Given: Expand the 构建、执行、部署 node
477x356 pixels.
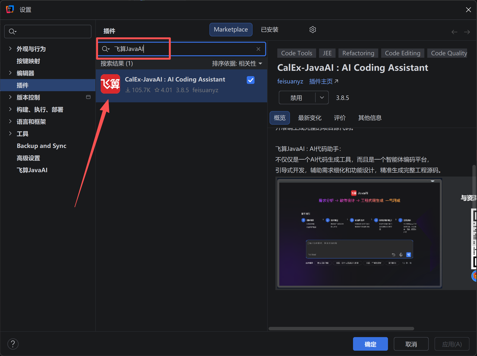Looking at the screenshot, I should [10, 109].
